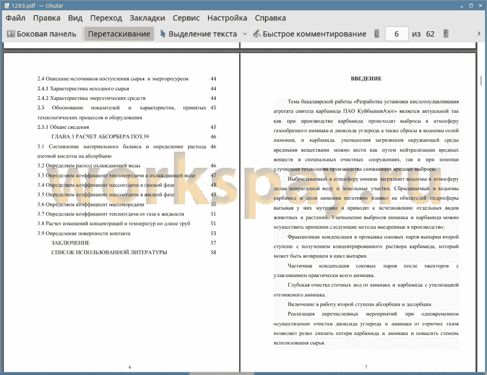Click the page number field showing 6
This screenshot has height=375, width=487.
coord(396,34)
